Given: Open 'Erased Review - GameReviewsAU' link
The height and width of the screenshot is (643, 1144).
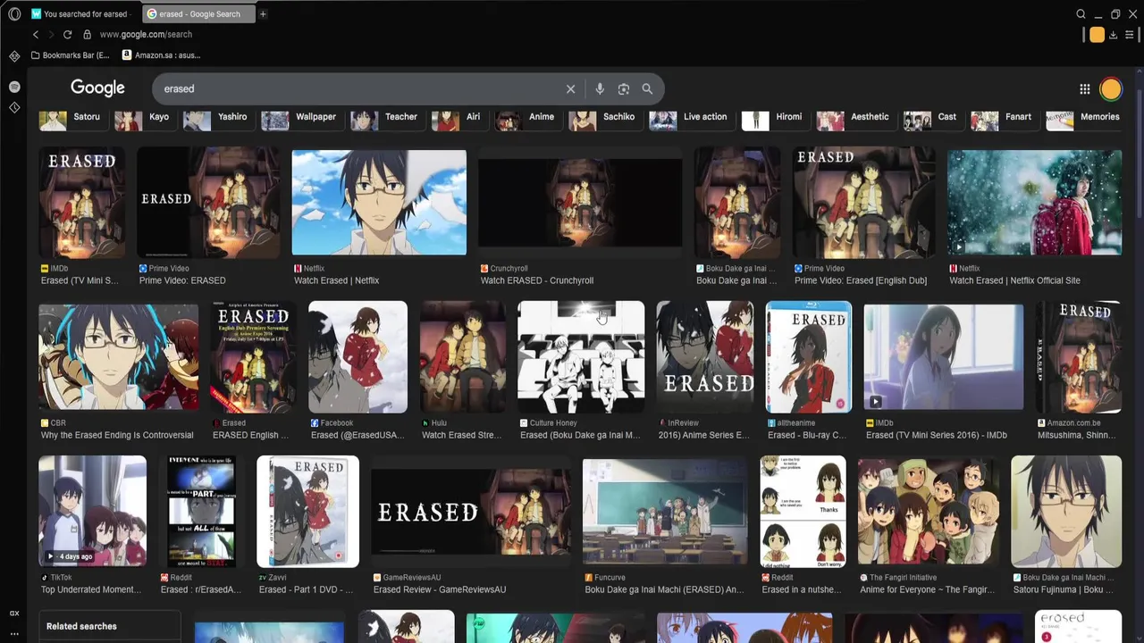Looking at the screenshot, I should click(440, 589).
